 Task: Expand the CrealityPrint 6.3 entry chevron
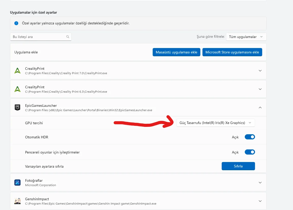tap(260, 89)
